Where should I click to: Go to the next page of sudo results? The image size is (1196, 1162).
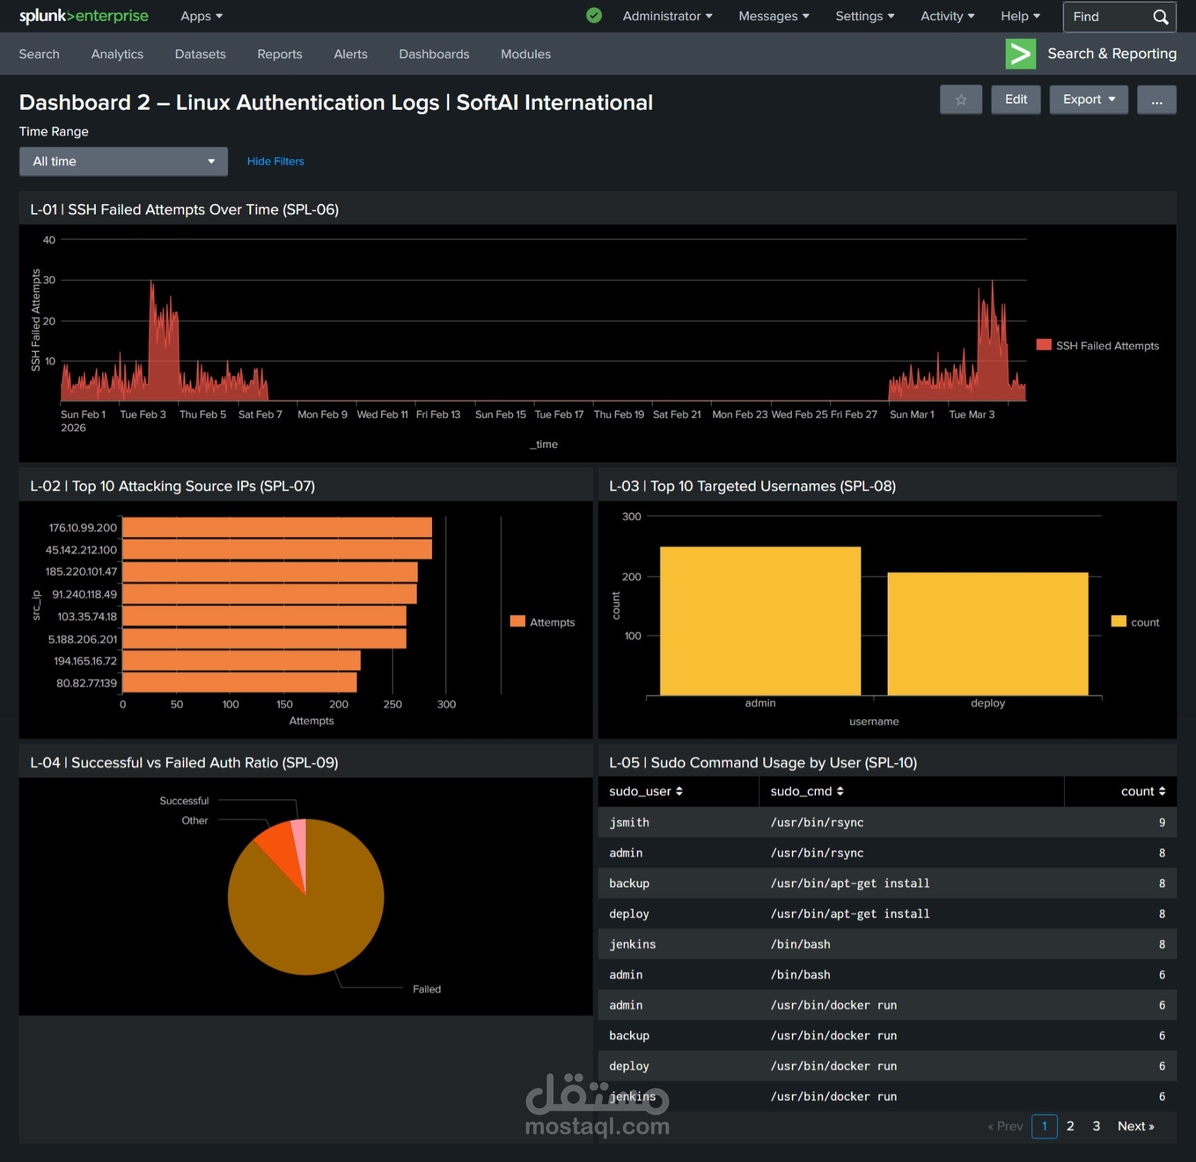[1135, 1126]
